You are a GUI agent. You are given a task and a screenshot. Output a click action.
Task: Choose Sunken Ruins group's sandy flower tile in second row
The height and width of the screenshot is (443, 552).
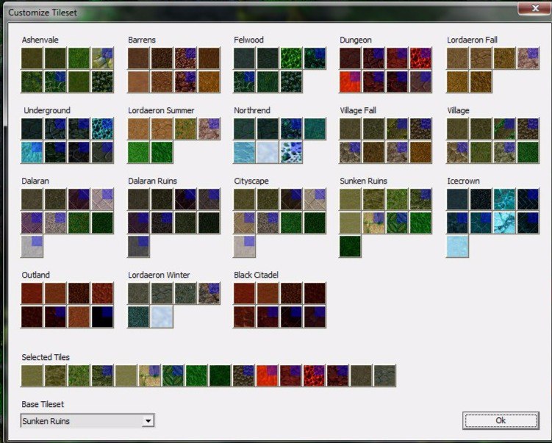[373, 223]
